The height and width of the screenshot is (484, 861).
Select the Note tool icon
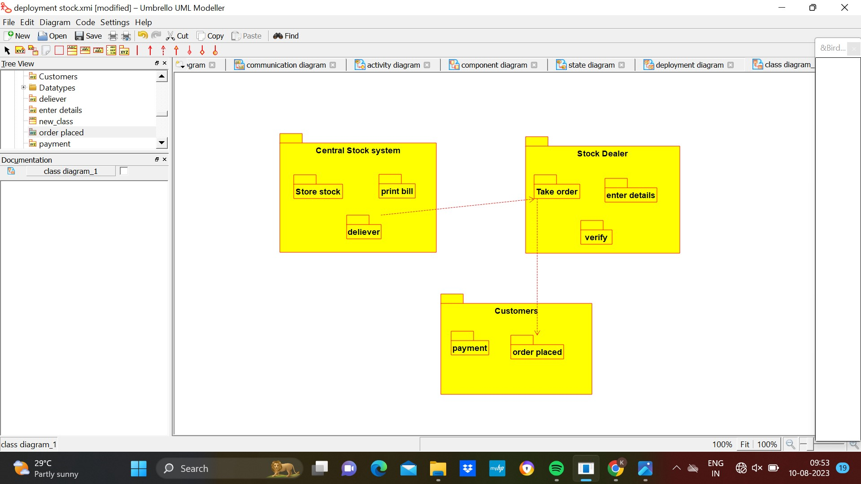[x=46, y=50]
